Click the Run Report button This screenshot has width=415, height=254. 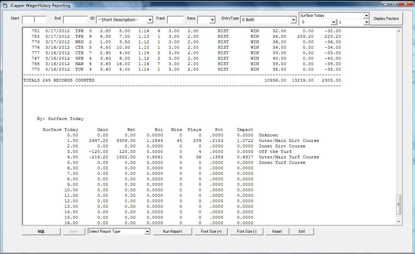pyautogui.click(x=173, y=231)
